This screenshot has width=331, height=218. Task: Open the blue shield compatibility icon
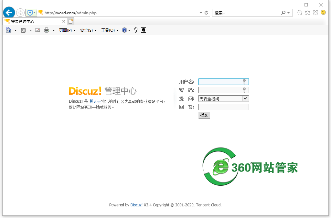point(30,13)
